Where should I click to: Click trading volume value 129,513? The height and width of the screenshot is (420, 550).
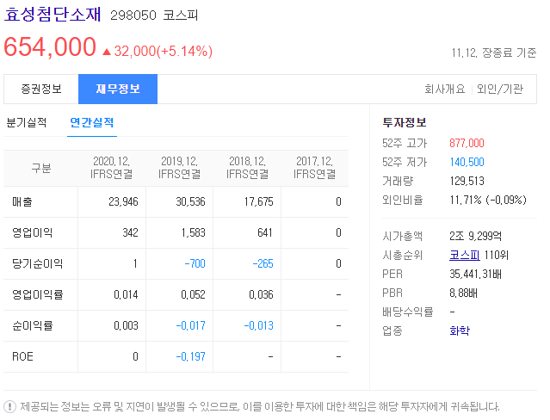click(467, 181)
